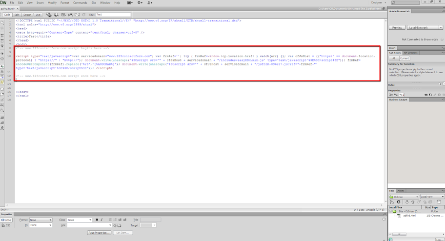Open the Edit menu
This screenshot has width=445, height=241.
[x=20, y=3]
